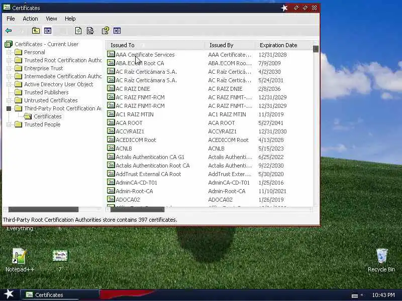Click the folder icon beside Trusted Publishers

point(18,92)
